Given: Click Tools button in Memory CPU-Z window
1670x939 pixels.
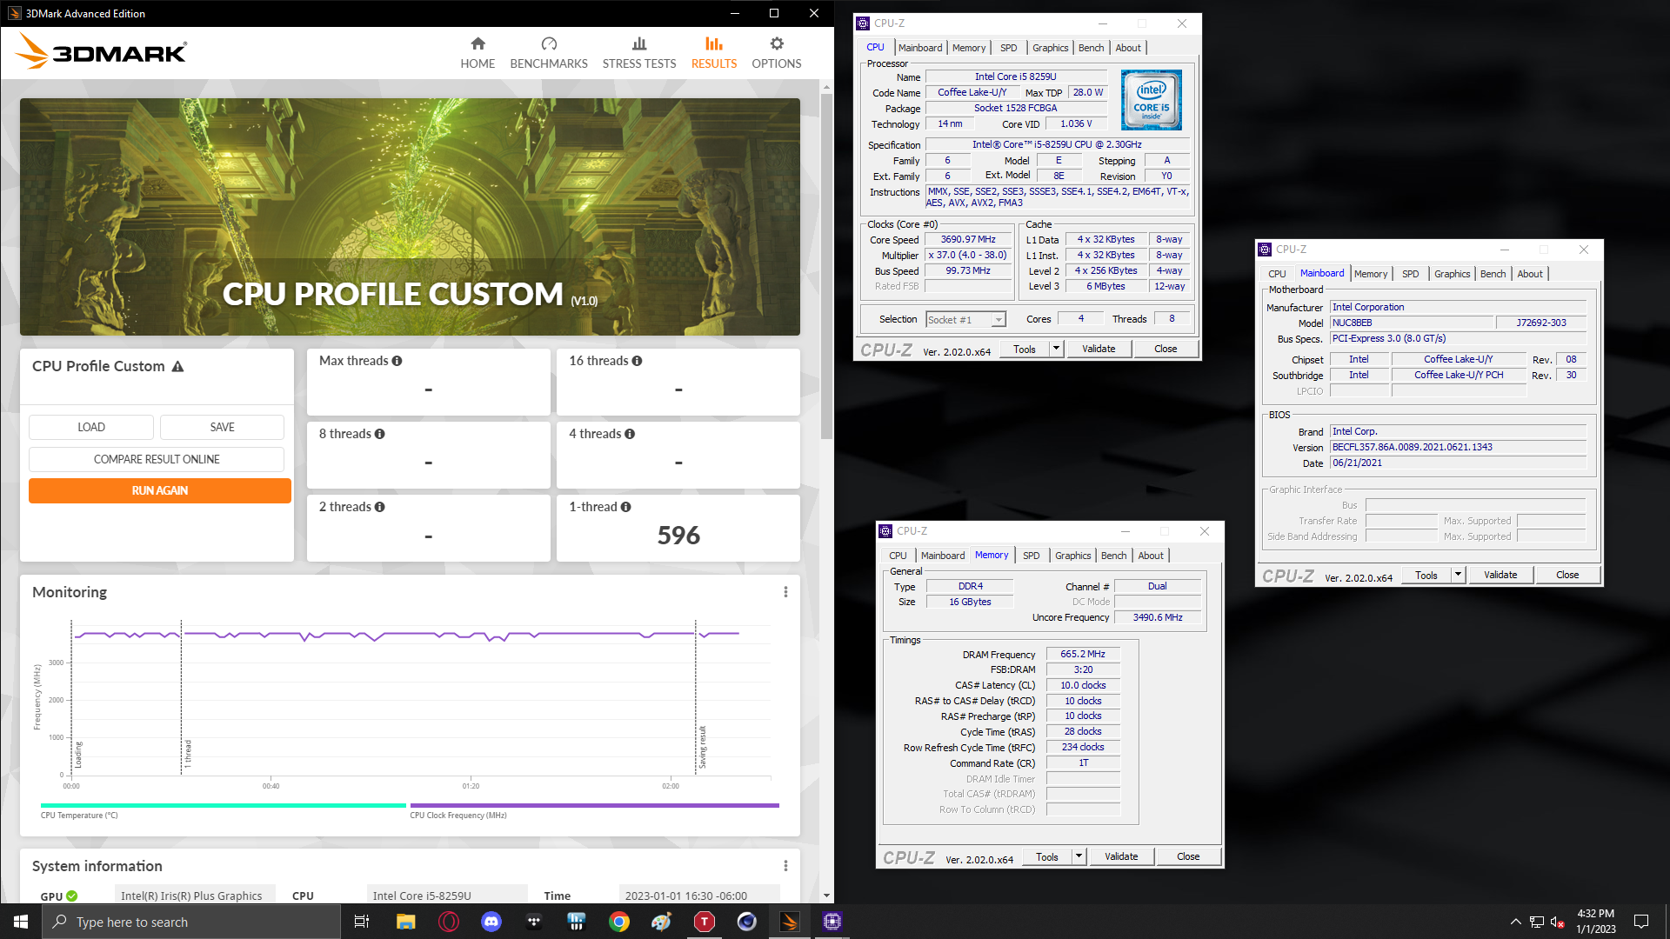Looking at the screenshot, I should point(1047,856).
